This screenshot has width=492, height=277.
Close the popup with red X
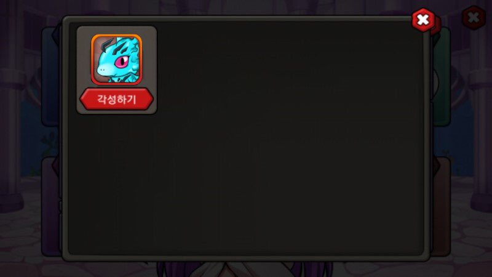pyautogui.click(x=423, y=20)
